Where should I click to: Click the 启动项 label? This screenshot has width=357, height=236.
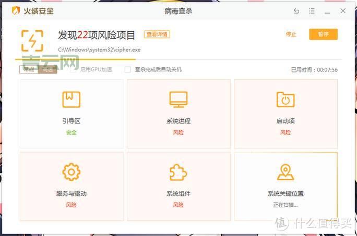point(285,121)
